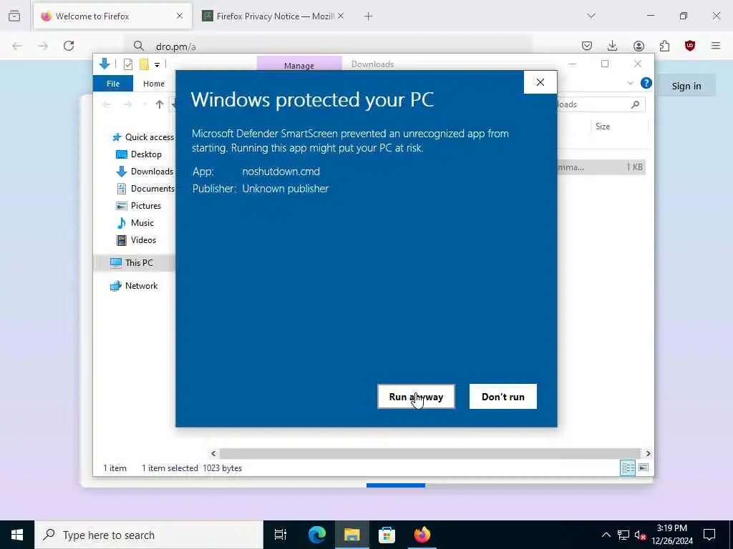
Task: Open Customize Quick Access Toolbar dropdown
Action: point(157,65)
